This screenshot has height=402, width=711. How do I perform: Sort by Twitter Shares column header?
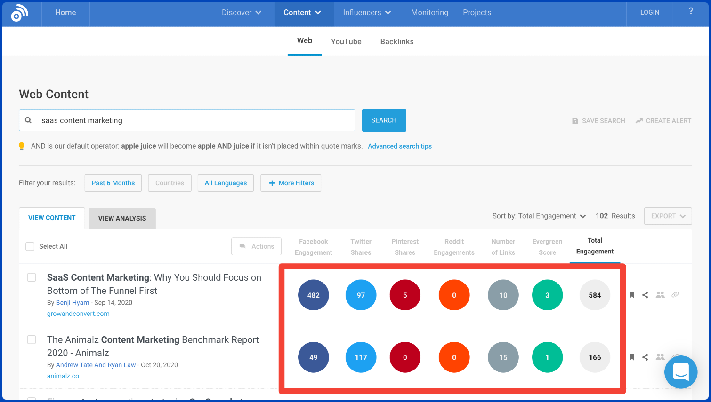361,247
